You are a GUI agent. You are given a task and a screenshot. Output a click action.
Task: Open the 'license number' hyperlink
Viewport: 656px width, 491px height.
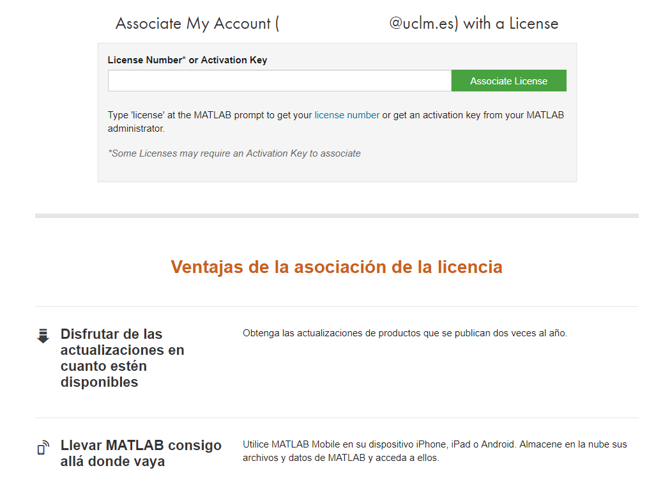(347, 115)
